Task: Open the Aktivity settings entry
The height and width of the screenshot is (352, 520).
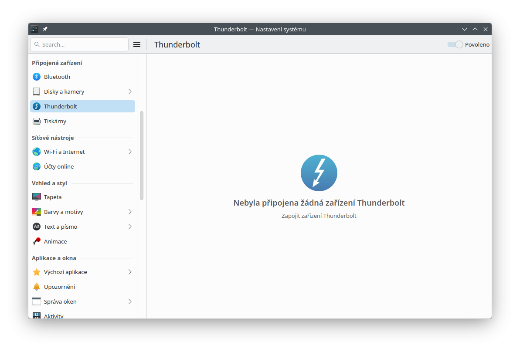Action: pos(54,316)
